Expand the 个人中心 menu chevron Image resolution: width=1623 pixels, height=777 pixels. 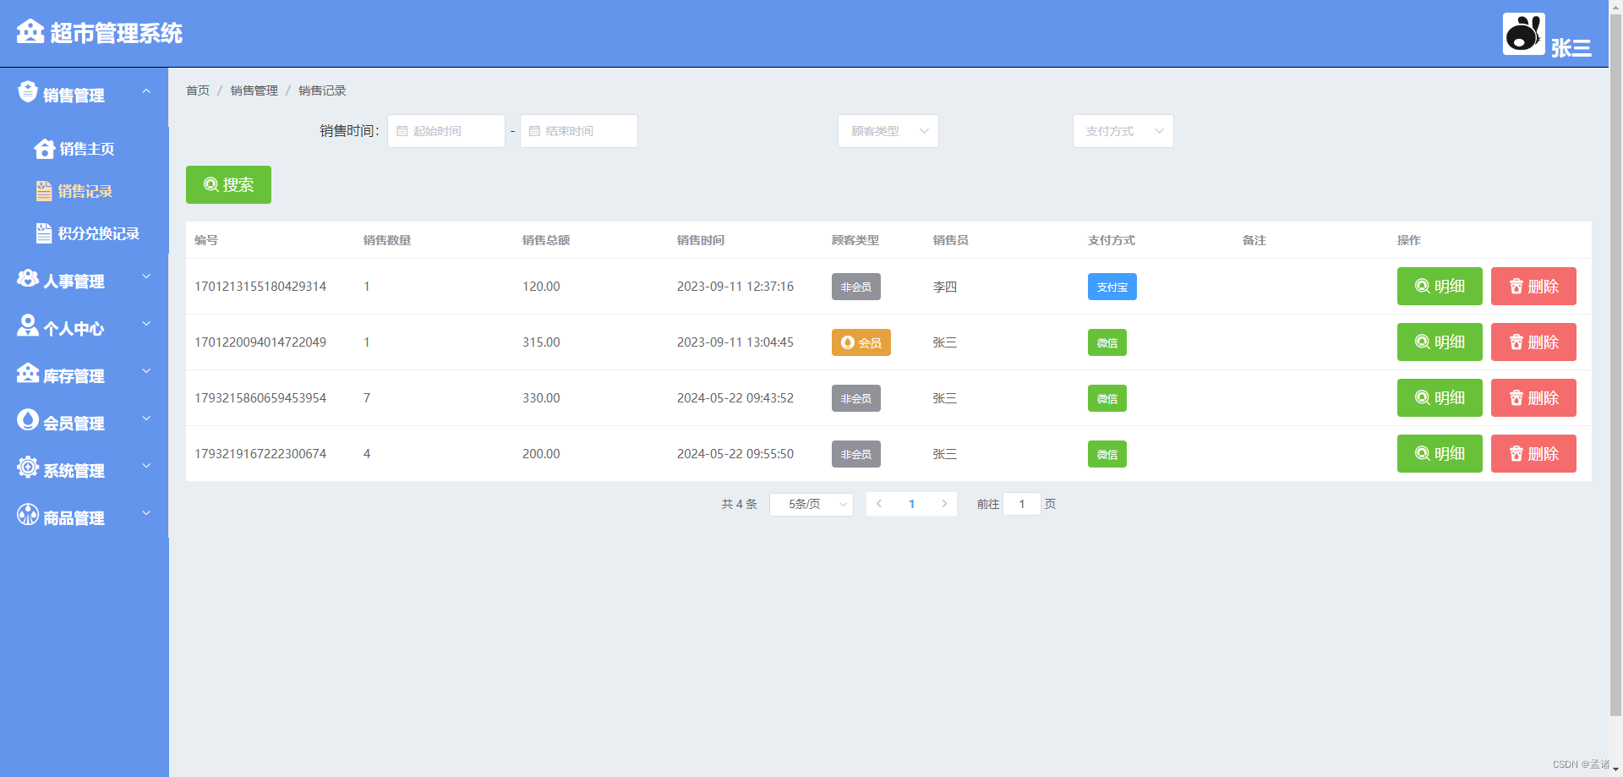[146, 324]
